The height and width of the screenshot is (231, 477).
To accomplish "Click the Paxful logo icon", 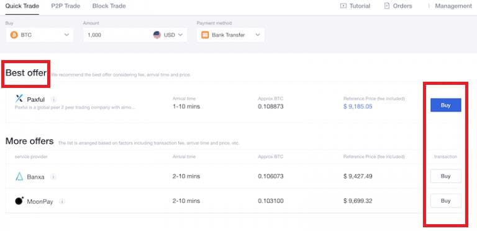I will [19, 98].
